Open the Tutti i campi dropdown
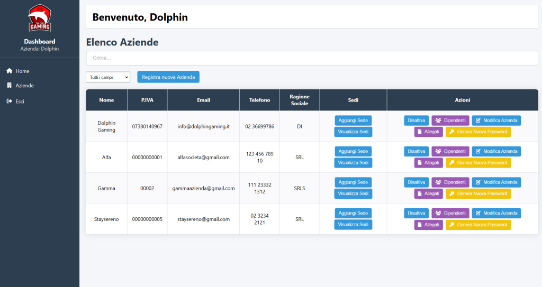The image size is (542, 287). point(108,77)
